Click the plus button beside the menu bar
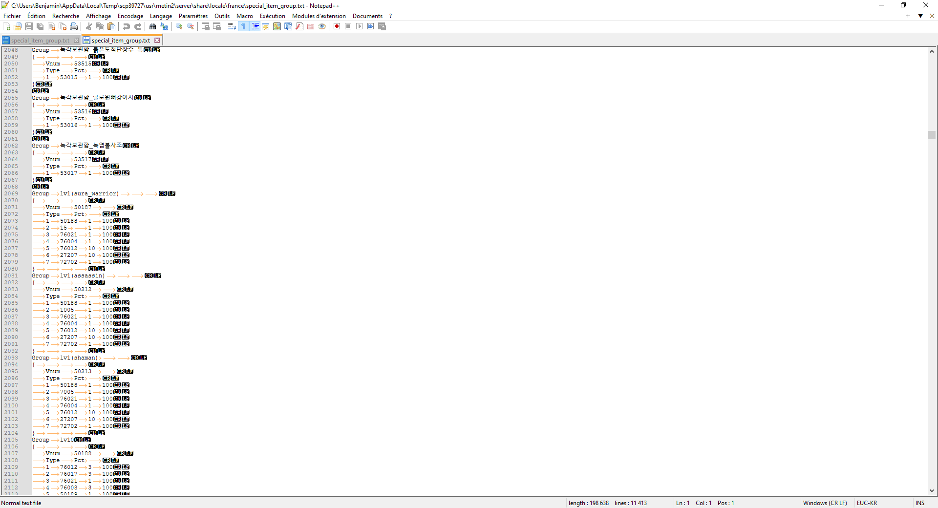Image resolution: width=938 pixels, height=508 pixels. (x=908, y=16)
